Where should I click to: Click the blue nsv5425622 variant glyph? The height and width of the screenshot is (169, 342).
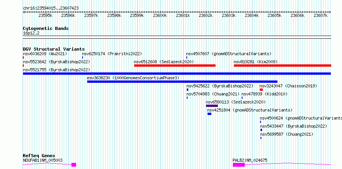pyautogui.click(x=188, y=90)
